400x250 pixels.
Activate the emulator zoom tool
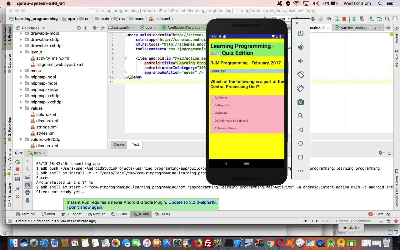[301, 116]
